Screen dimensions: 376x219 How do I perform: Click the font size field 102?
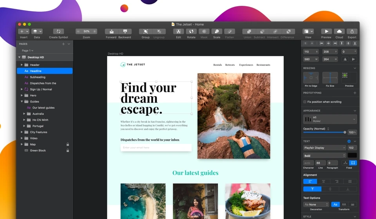pos(352,148)
